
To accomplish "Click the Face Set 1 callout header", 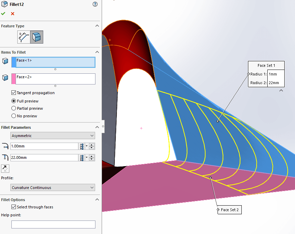I will coord(266,65).
